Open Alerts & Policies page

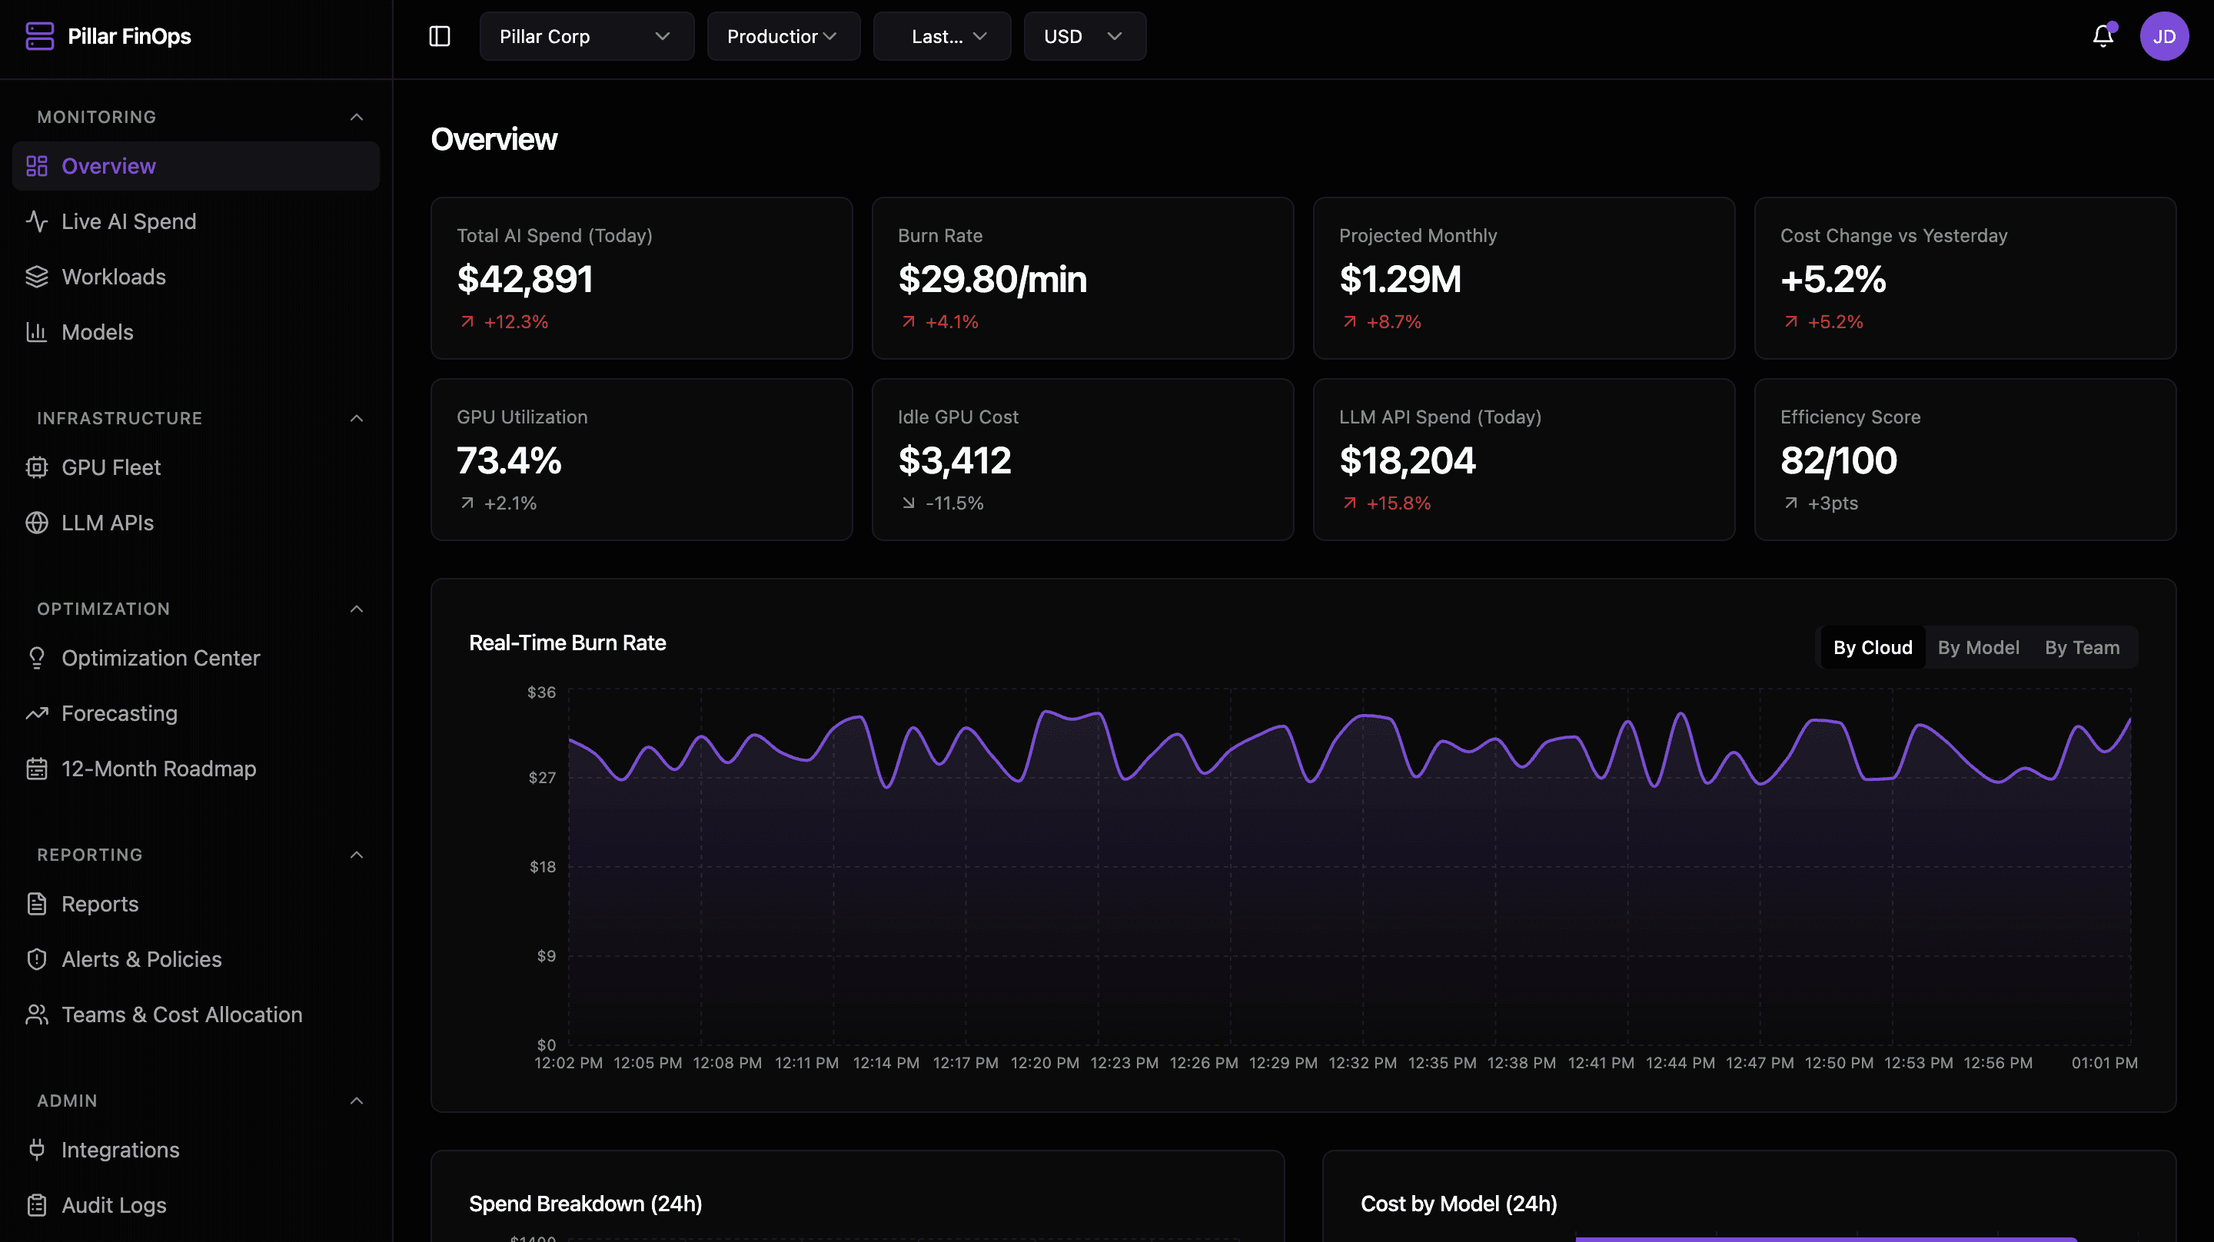tap(141, 959)
